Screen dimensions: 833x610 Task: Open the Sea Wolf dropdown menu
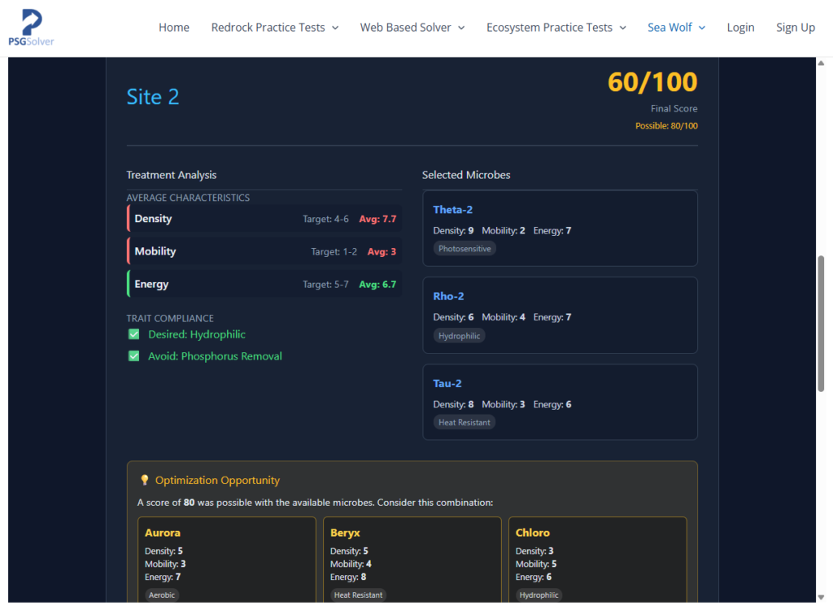click(x=676, y=28)
